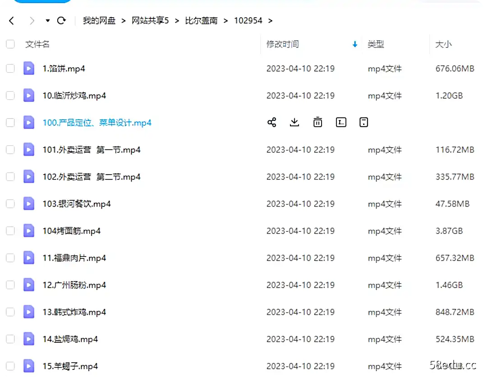Click the chevron after 比尔盖南 breadcrumb
The image size is (484, 377).
[225, 20]
